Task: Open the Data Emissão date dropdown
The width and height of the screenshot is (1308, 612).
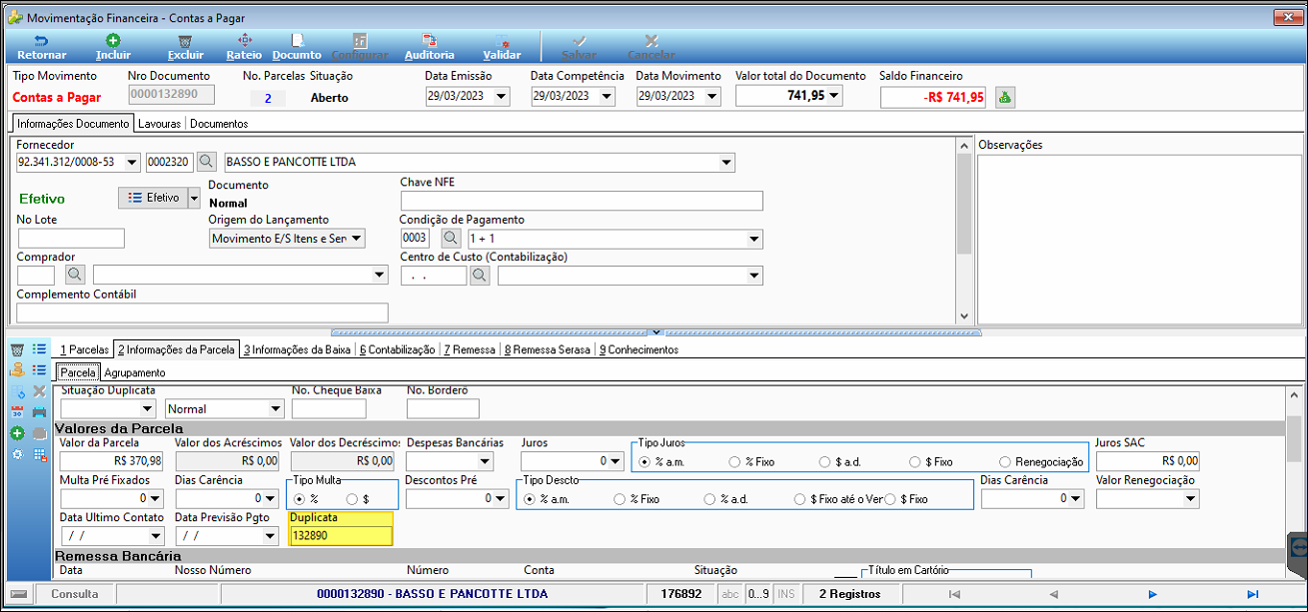Action: tap(502, 96)
